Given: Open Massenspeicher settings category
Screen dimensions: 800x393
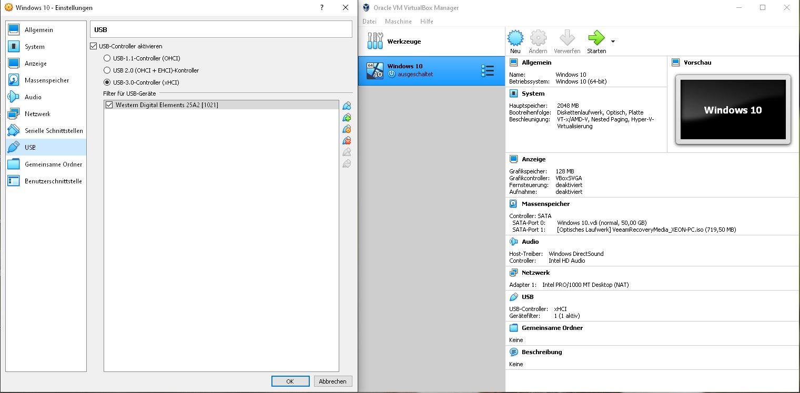Looking at the screenshot, I should point(46,80).
